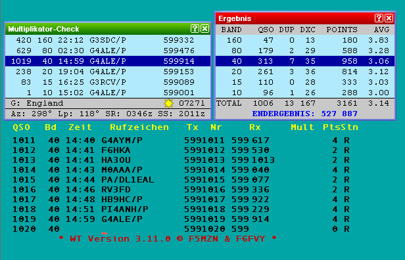Click the Zeit column header
Image resolution: width=405 pixels, height=260 pixels.
(80, 127)
